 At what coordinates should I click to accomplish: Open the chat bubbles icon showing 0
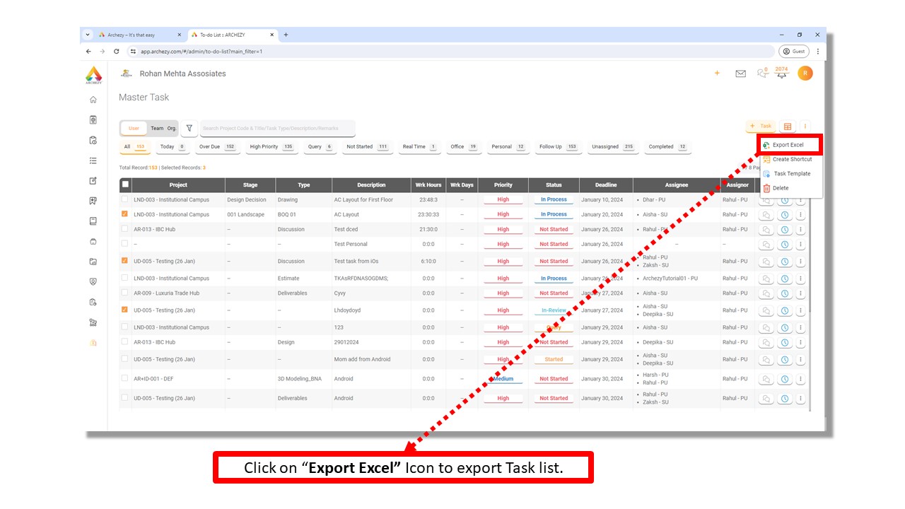762,73
